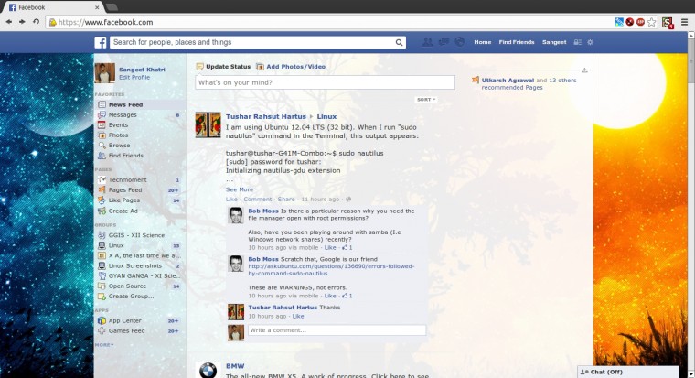
Task: Click the Edit Profile link
Action: (x=134, y=77)
